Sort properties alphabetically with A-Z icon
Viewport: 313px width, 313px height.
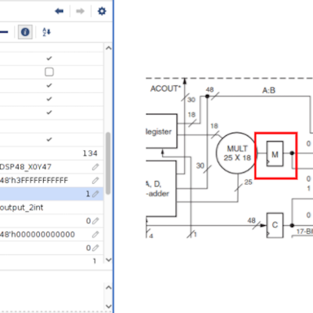tap(46, 32)
